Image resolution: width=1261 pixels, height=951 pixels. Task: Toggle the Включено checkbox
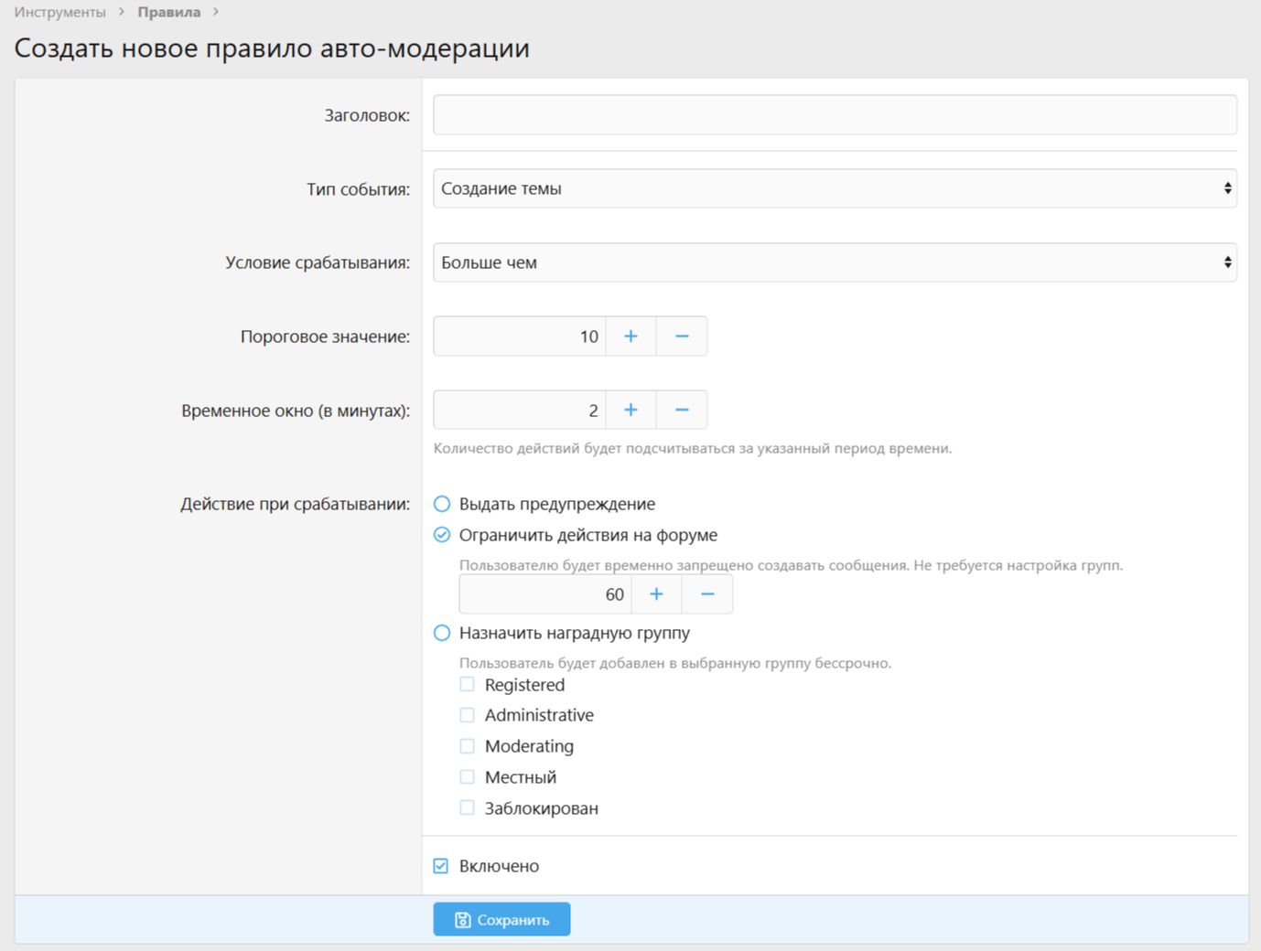point(441,866)
